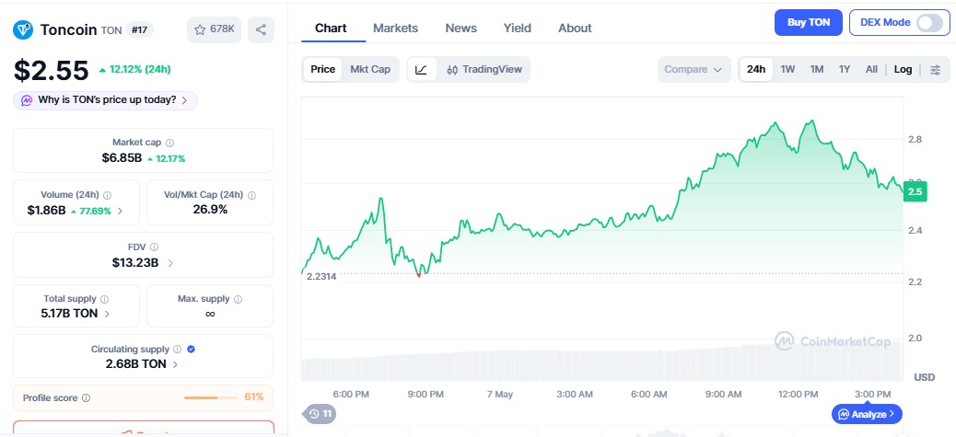Open the chart settings sliders icon

[935, 69]
